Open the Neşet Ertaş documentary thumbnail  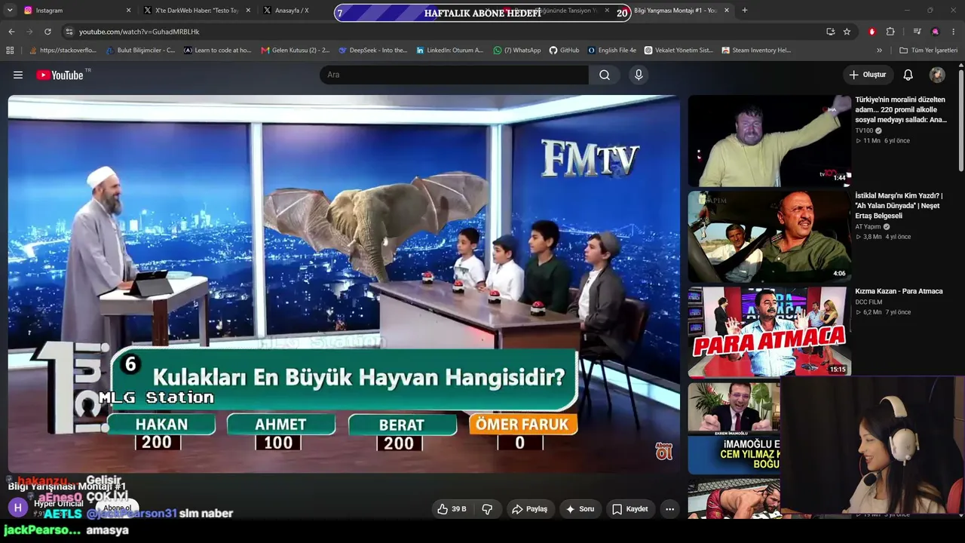coord(770,237)
